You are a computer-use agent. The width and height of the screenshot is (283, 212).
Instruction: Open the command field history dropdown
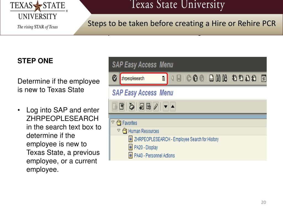pyautogui.click(x=163, y=78)
